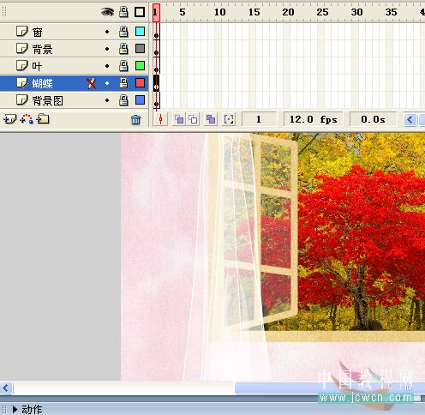Click the insert layer folder icon
This screenshot has width=425, height=415.
click(x=43, y=119)
